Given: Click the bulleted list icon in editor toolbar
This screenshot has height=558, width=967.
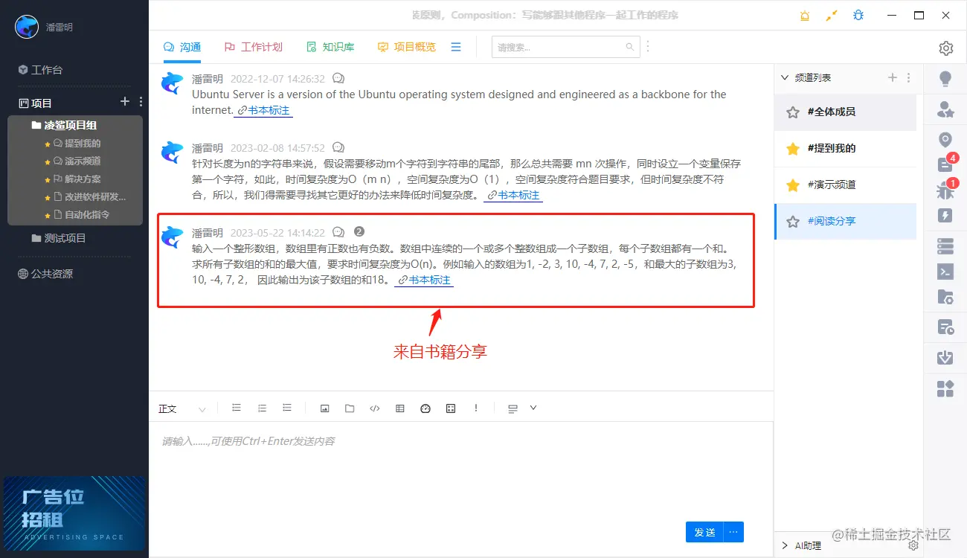Looking at the screenshot, I should tap(237, 408).
